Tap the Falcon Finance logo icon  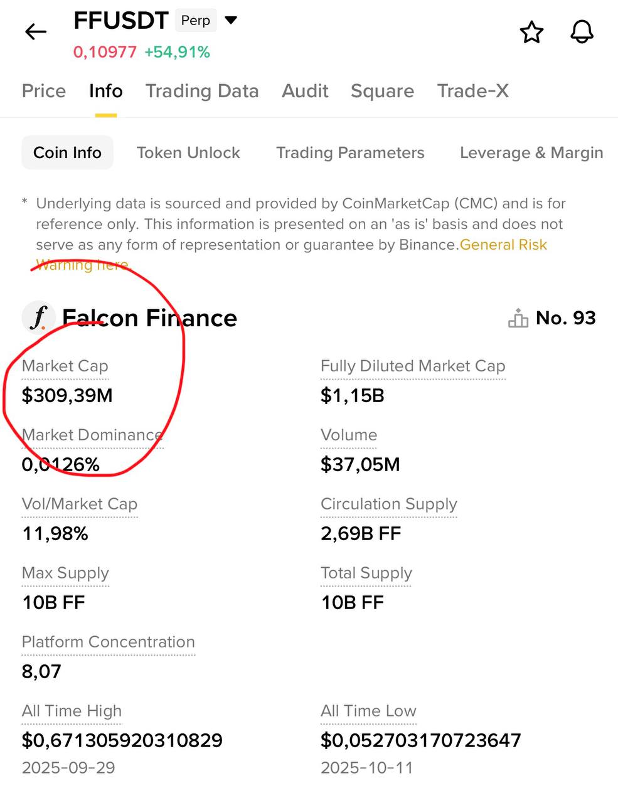click(x=38, y=317)
